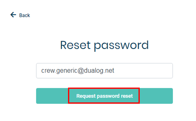Focus the field containing crew.generic@dualog.net
This screenshot has width=196, height=121.
pyautogui.click(x=104, y=71)
